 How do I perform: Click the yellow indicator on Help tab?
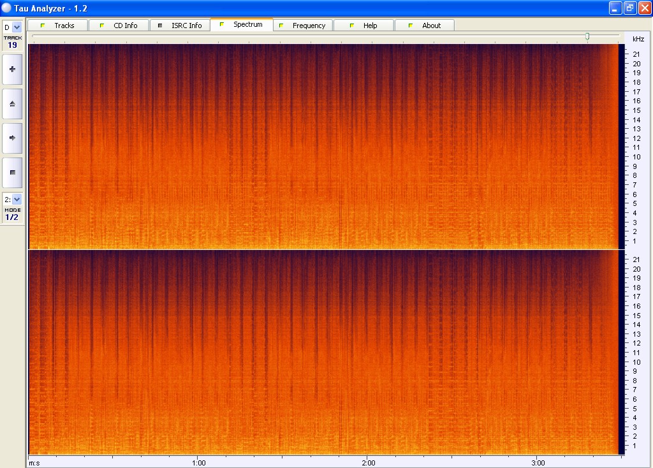click(352, 26)
